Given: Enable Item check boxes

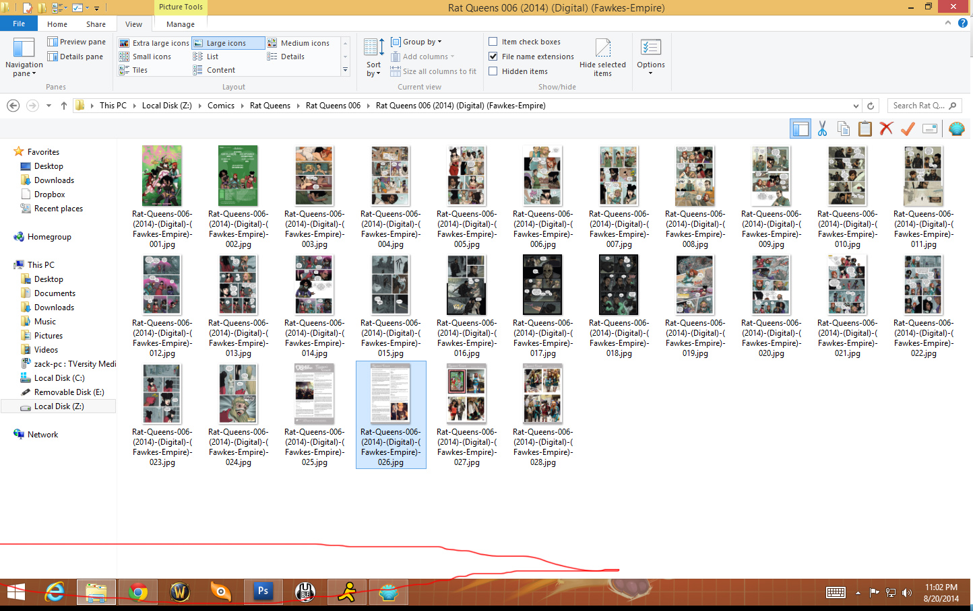Looking at the screenshot, I should (x=493, y=42).
